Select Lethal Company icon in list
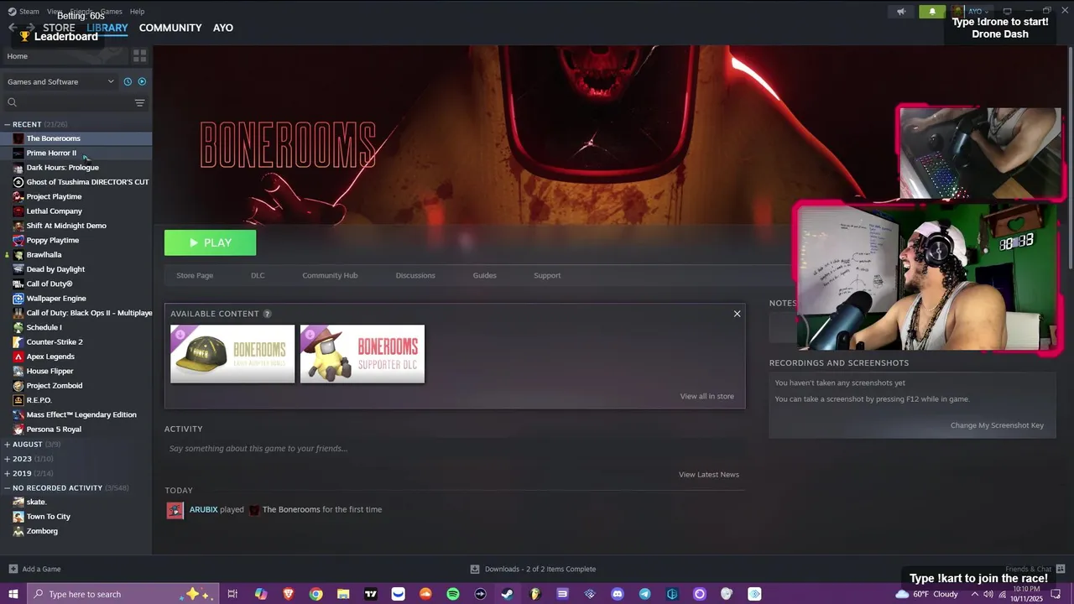1074x604 pixels. tap(18, 211)
